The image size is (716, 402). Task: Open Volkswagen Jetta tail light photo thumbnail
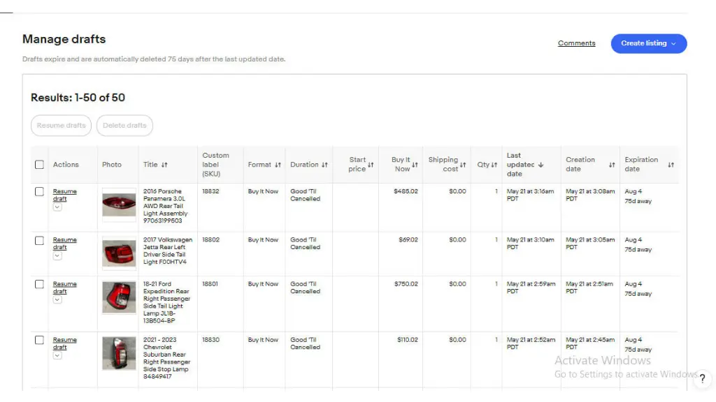coord(119,253)
